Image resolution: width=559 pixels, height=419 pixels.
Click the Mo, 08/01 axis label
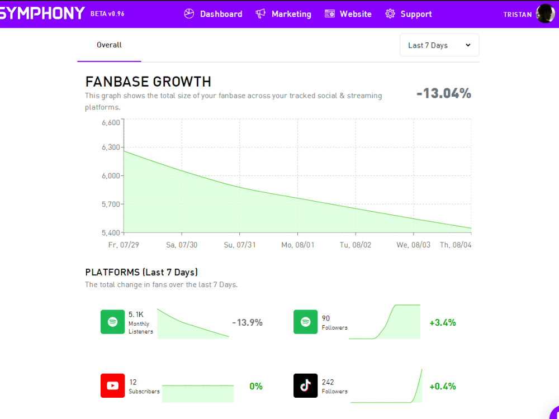point(298,245)
